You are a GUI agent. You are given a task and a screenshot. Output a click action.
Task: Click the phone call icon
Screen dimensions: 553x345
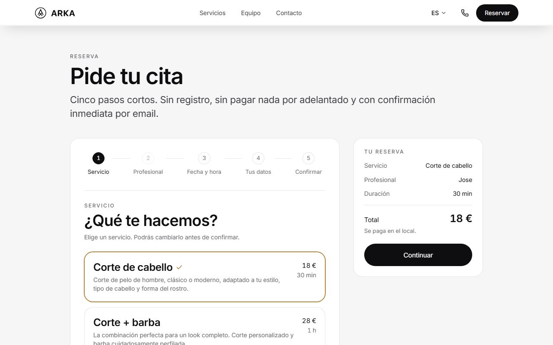[x=465, y=13]
